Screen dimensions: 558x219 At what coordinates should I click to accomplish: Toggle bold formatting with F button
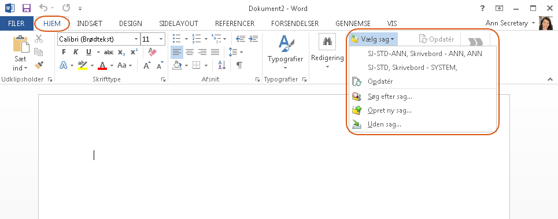pos(64,52)
